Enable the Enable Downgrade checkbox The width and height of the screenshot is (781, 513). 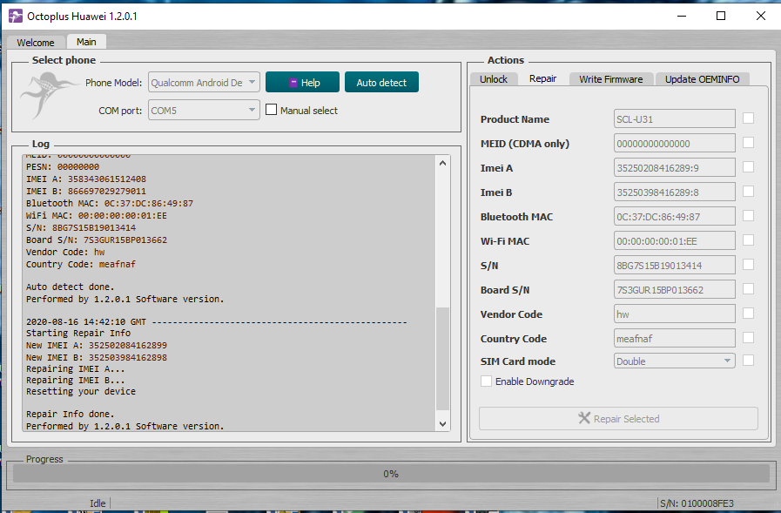[x=486, y=381]
